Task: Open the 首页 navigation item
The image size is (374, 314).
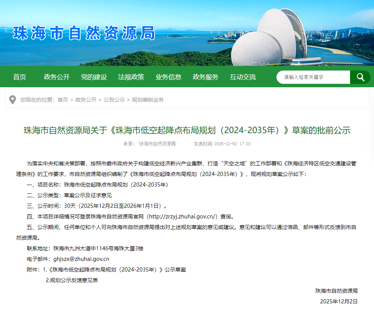Action: (20, 77)
